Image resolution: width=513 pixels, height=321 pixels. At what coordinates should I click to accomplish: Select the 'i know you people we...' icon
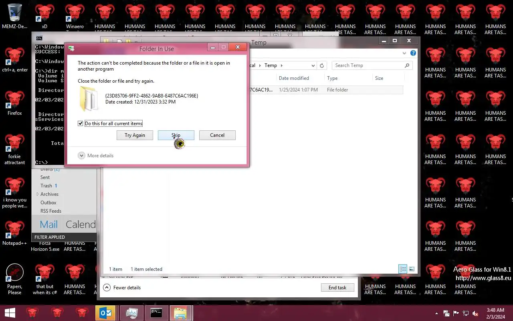(x=15, y=193)
